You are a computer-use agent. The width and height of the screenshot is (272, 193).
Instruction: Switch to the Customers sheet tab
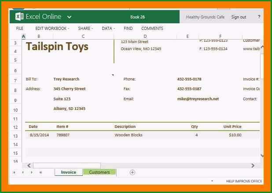tap(99, 172)
